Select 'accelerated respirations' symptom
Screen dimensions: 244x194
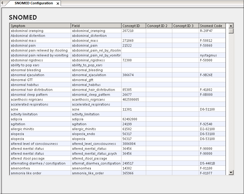click(40, 104)
